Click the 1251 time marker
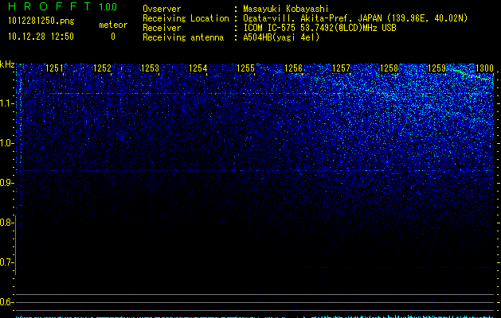Viewport: 501px width, 318px height. tap(55, 68)
